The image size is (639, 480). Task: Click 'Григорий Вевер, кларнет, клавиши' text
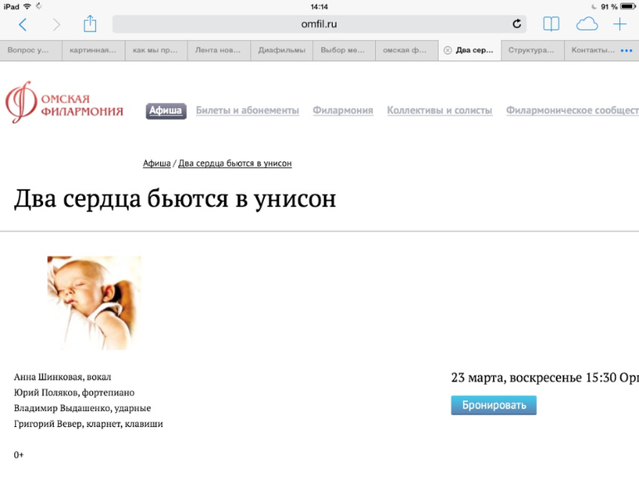point(89,424)
